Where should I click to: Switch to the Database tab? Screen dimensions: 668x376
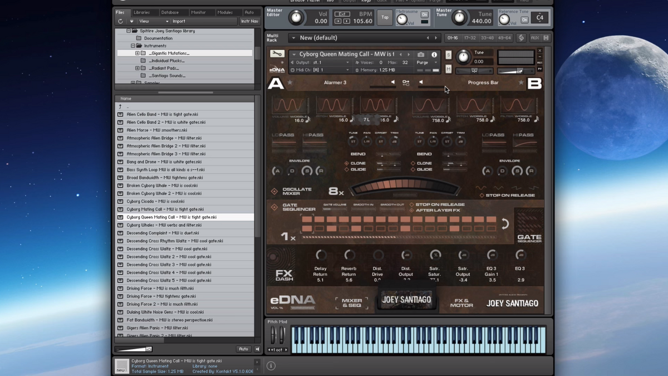(x=170, y=12)
